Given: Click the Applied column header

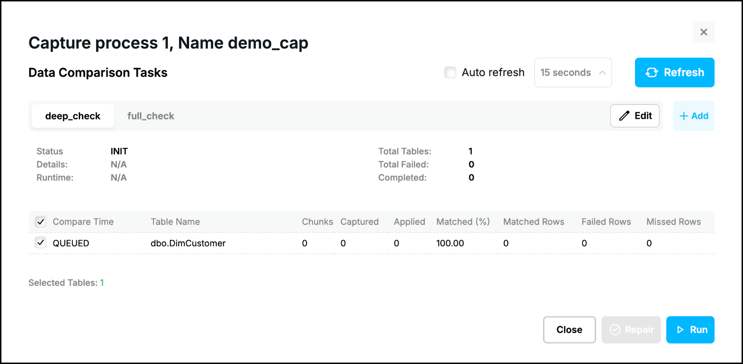Looking at the screenshot, I should tap(409, 222).
